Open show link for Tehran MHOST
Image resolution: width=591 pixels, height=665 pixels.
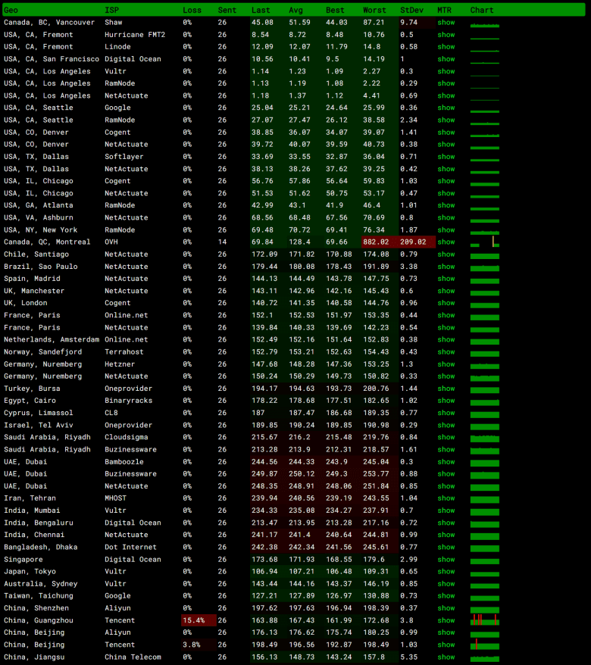coord(446,498)
